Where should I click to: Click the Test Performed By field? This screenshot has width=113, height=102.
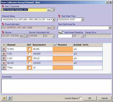[x=83, y=28]
